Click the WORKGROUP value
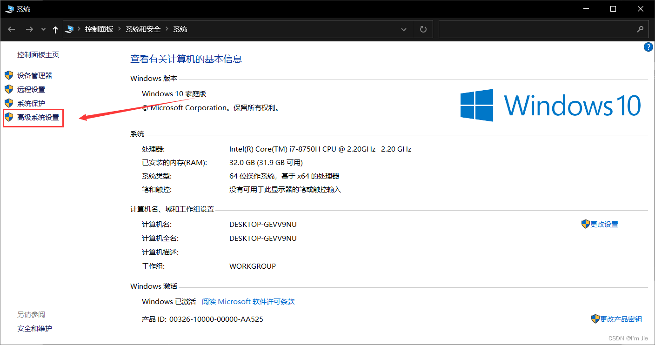The image size is (655, 345). click(253, 266)
